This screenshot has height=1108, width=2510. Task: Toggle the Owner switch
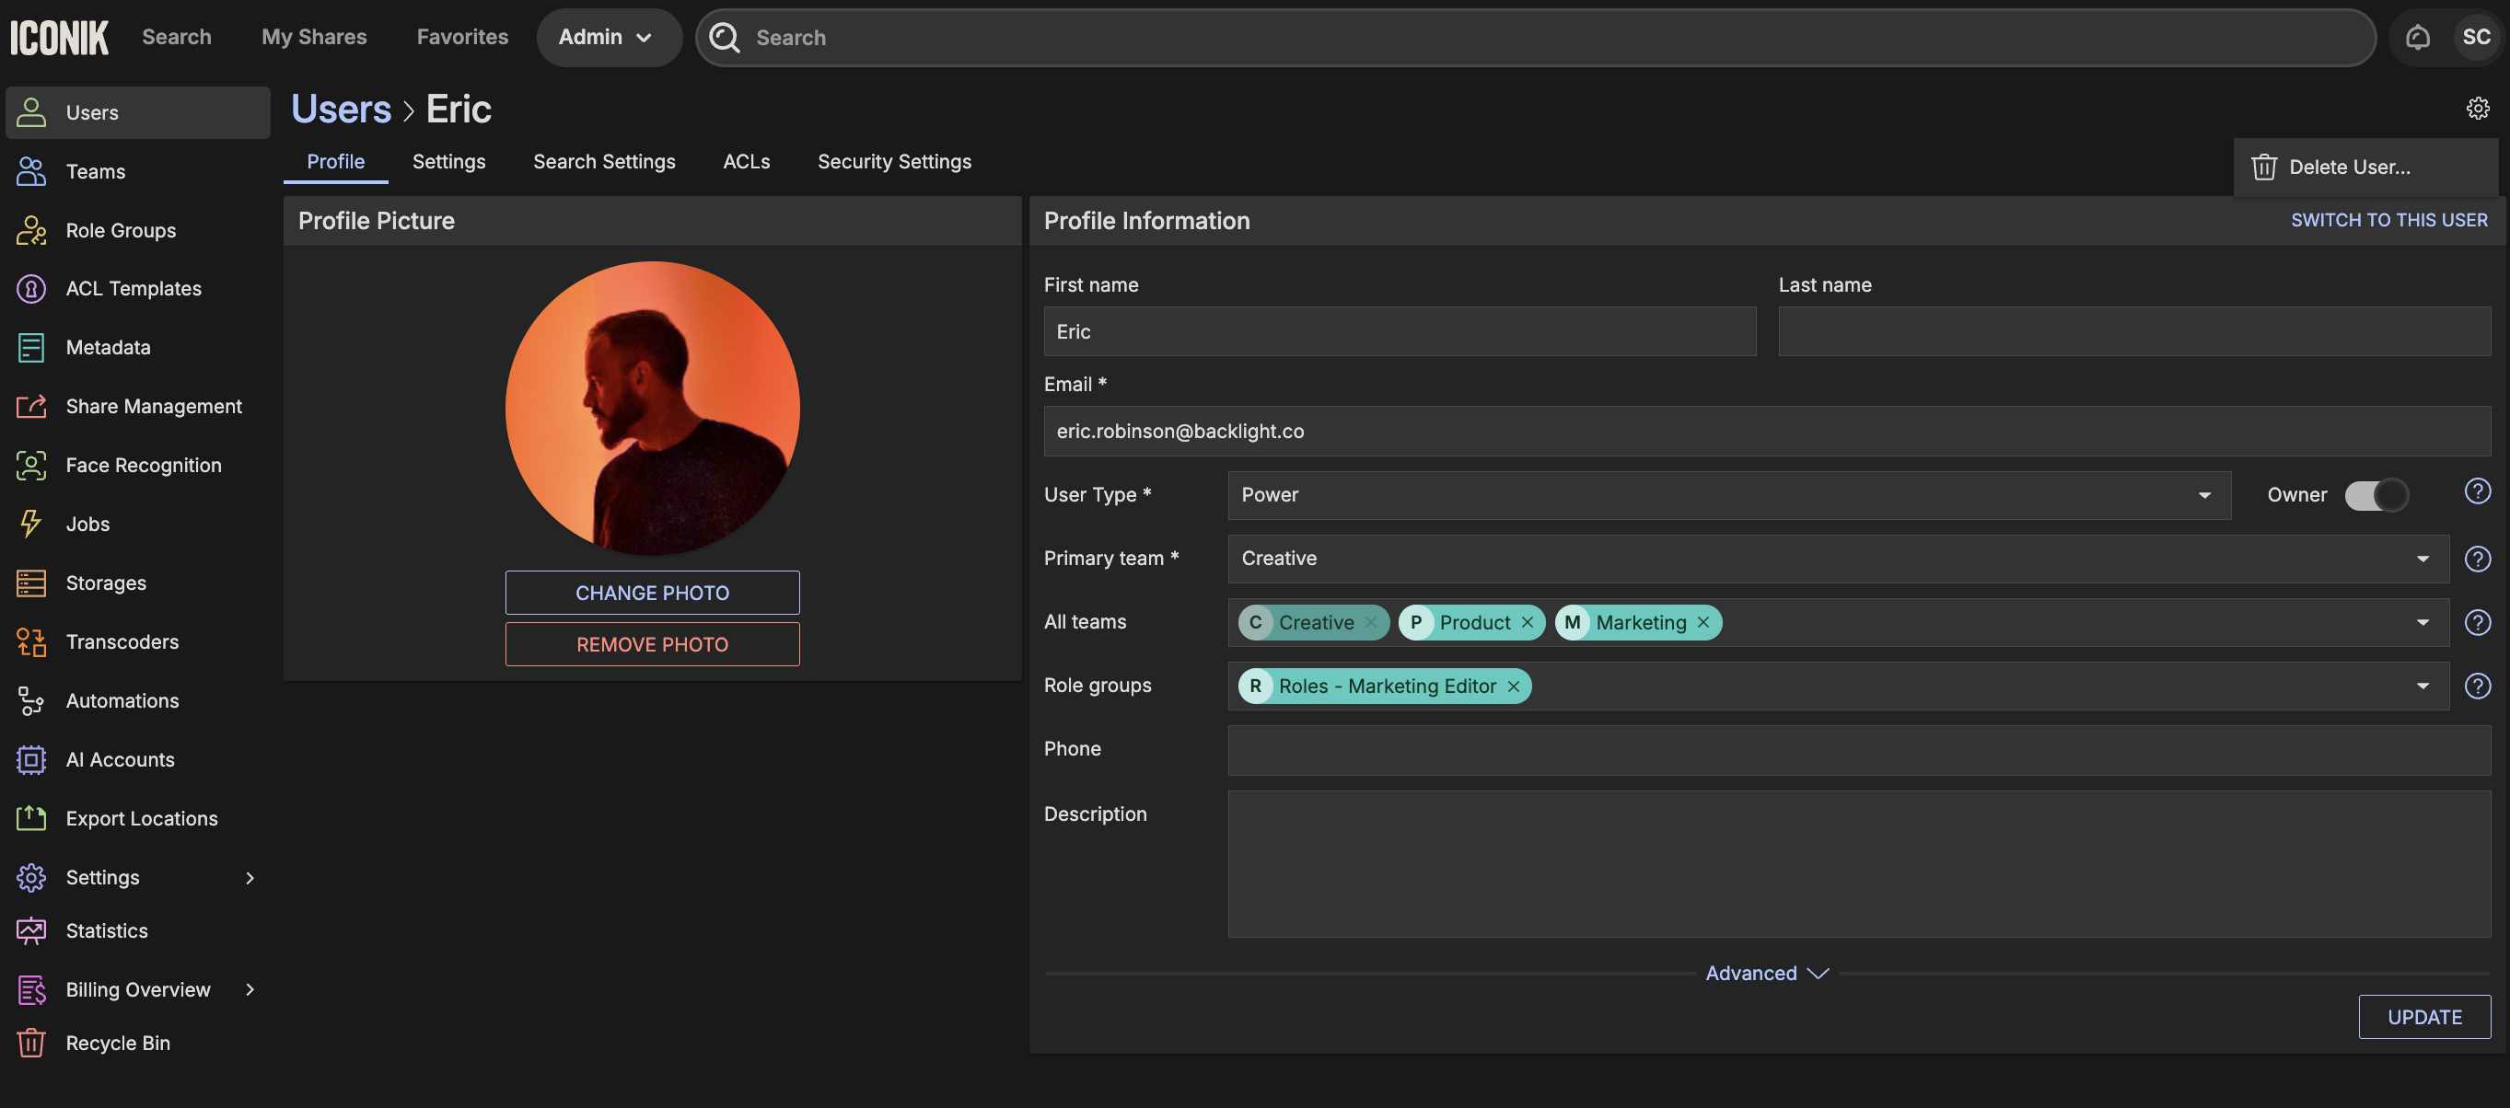2376,494
